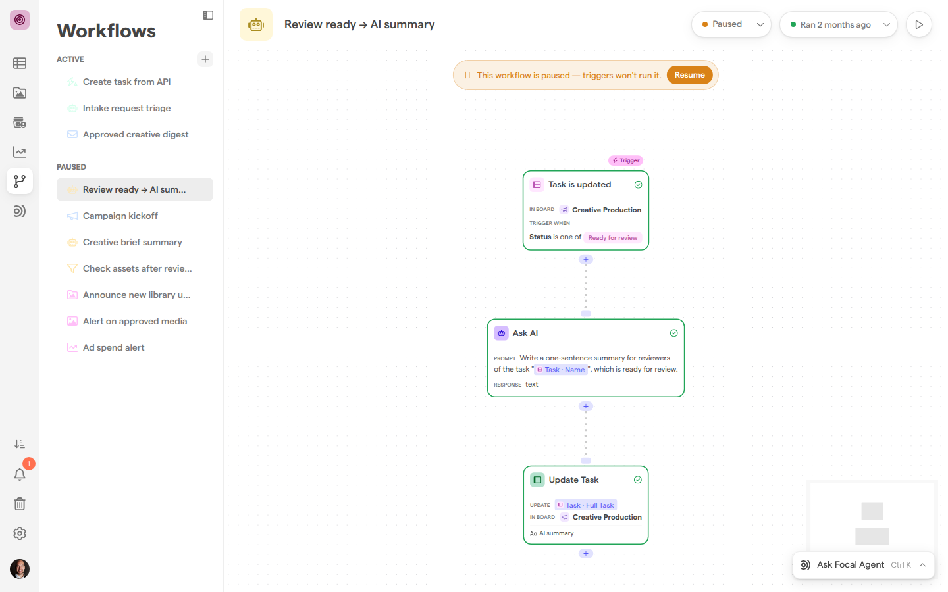Open the tables view icon in sidebar

(20, 63)
